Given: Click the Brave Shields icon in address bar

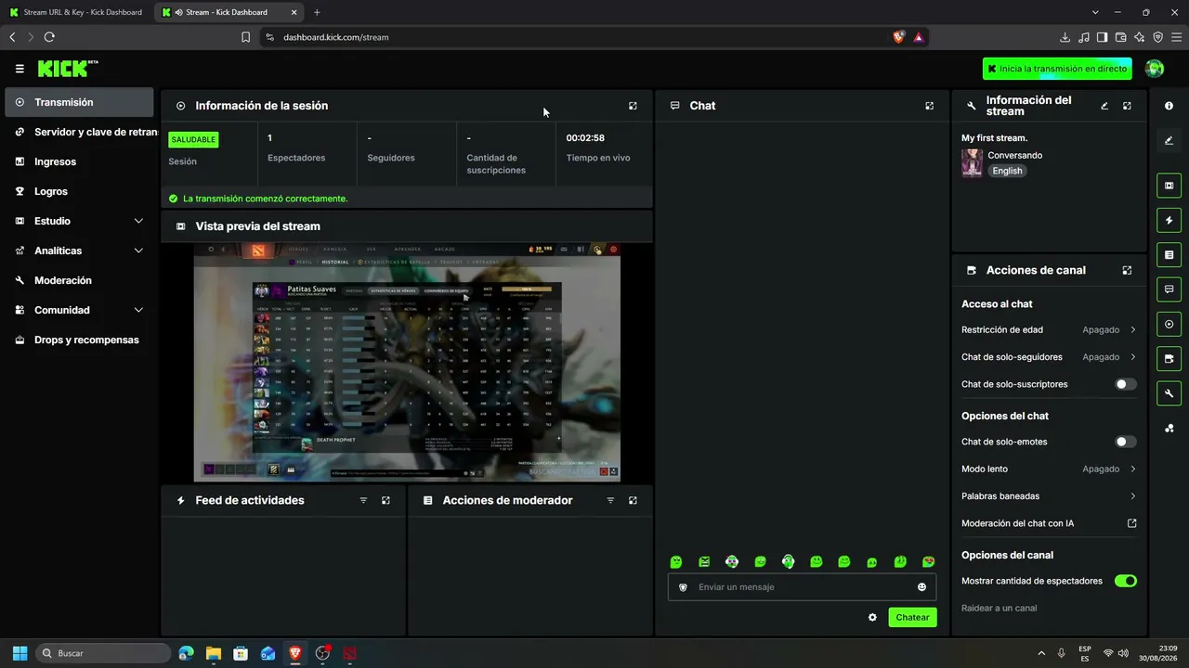Looking at the screenshot, I should (x=898, y=37).
